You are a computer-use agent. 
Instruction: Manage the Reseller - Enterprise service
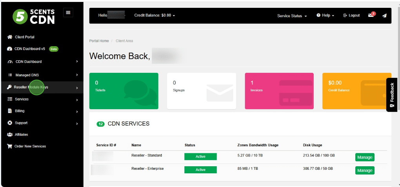(x=365, y=171)
